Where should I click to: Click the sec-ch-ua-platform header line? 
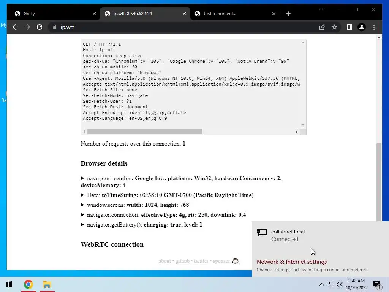tap(122, 73)
